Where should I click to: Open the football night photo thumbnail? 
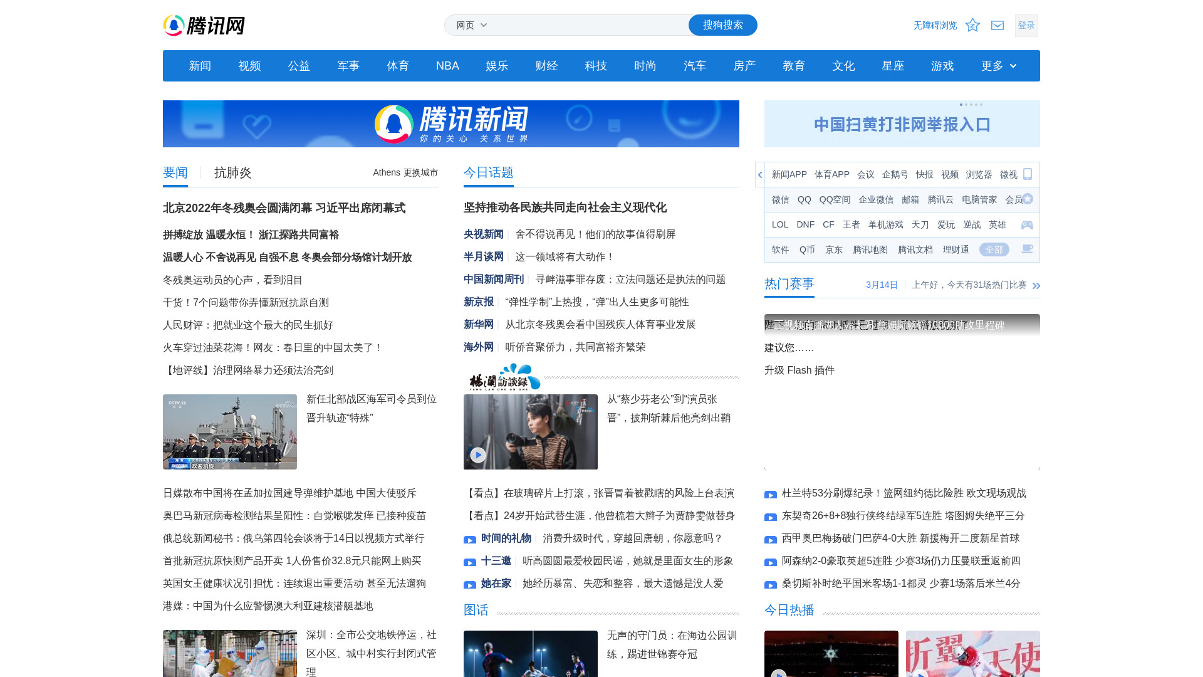531,653
